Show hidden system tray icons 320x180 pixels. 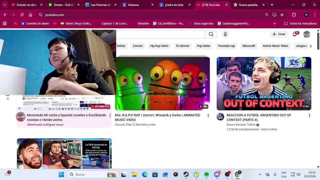point(260,174)
